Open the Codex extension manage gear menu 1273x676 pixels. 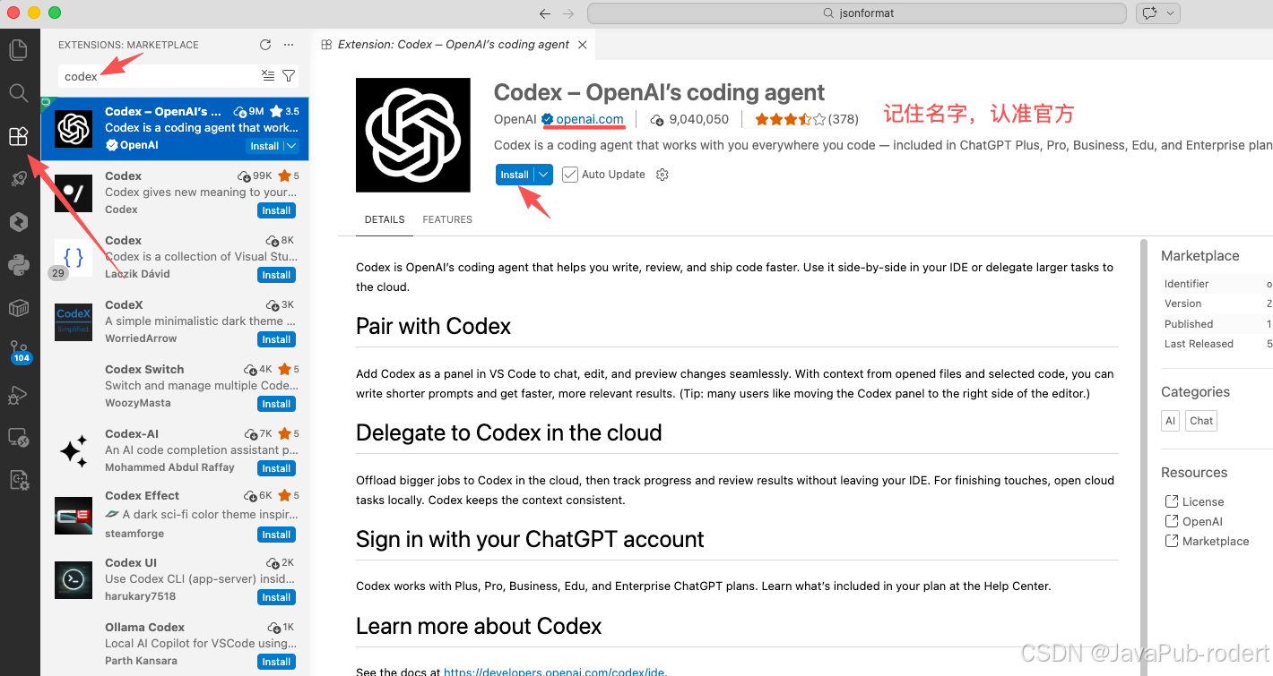coord(662,175)
